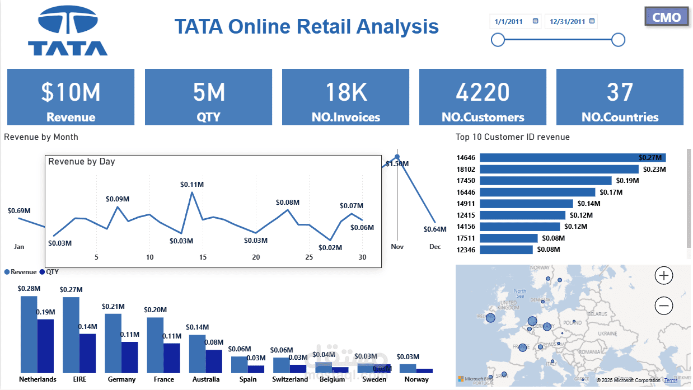The height and width of the screenshot is (390, 693).
Task: Click the TATA Online Retail Analysis heading
Action: click(x=307, y=26)
